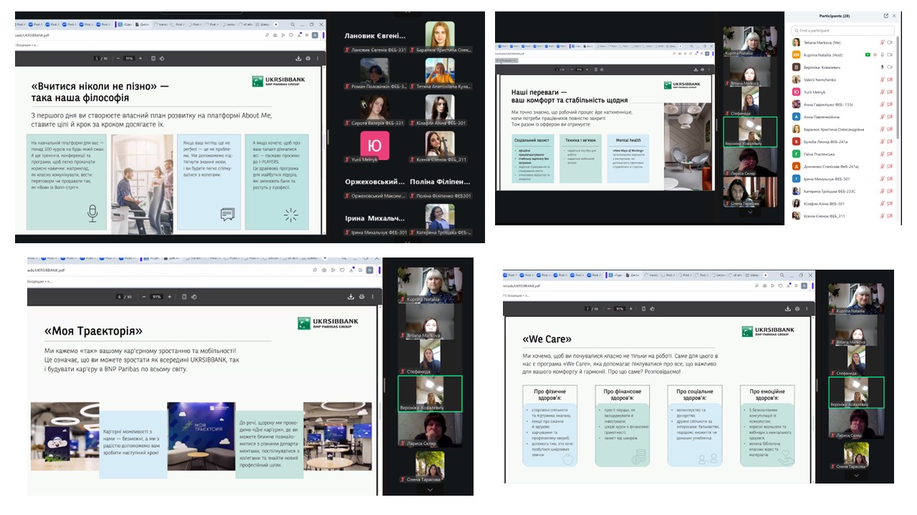Zoom in on the «Вчитися ніколи не пізно» PDF
Image resolution: width=917 pixels, height=515 pixels.
(142, 58)
